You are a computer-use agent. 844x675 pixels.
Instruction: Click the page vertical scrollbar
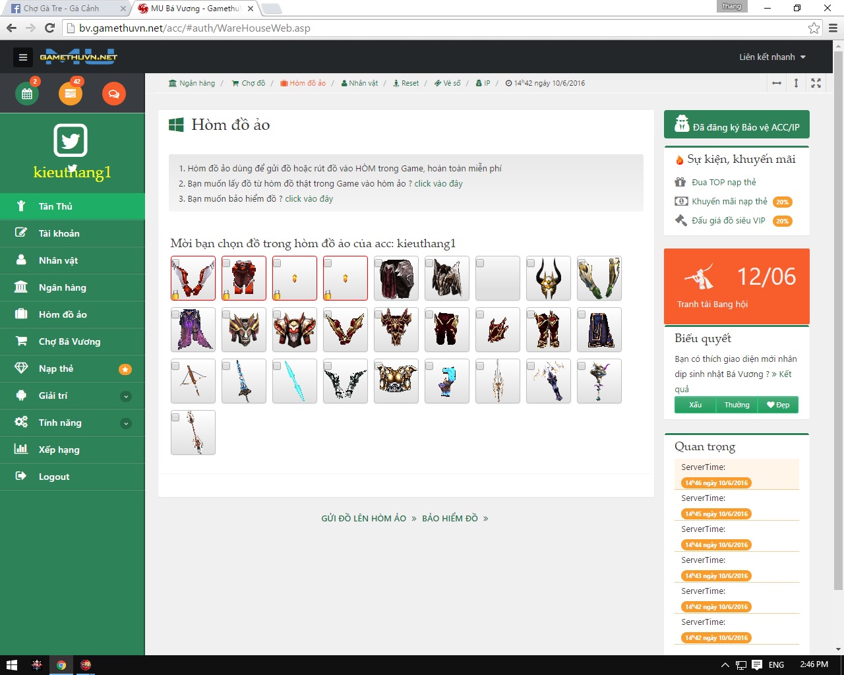pyautogui.click(x=838, y=320)
